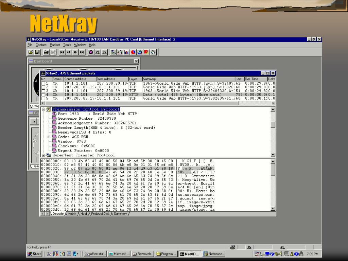This screenshot has width=348, height=261.
Task: Open the Help menu
Action: point(92,45)
